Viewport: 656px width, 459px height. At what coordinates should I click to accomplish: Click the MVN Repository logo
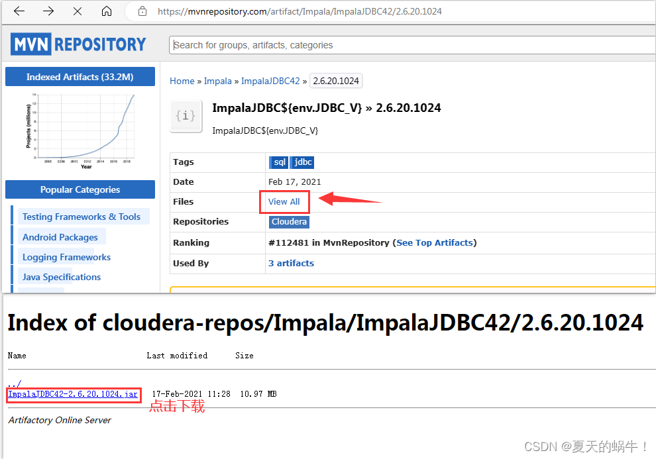click(78, 44)
